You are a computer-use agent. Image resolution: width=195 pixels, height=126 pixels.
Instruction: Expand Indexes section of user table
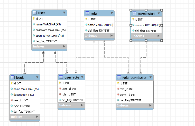pyautogui.click(x=64, y=46)
